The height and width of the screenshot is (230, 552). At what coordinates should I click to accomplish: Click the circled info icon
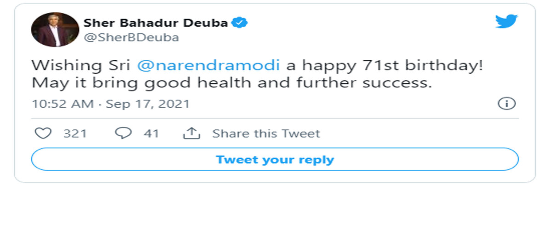(506, 104)
